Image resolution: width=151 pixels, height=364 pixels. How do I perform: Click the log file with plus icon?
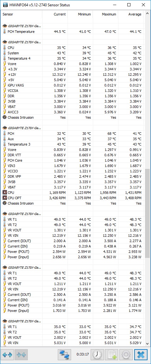pyautogui.click(x=112, y=355)
